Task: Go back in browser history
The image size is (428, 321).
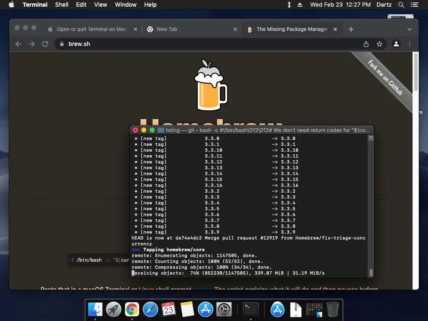Action: 18,44
